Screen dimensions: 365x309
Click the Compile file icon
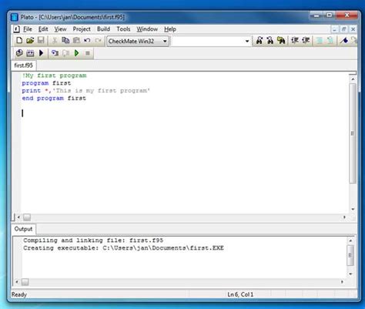19,53
